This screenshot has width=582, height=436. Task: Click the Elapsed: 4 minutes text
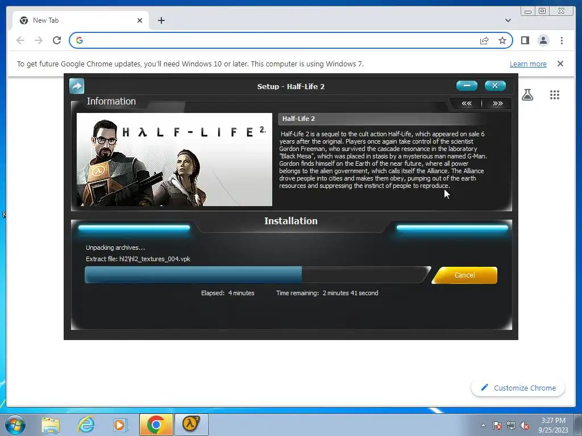227,293
